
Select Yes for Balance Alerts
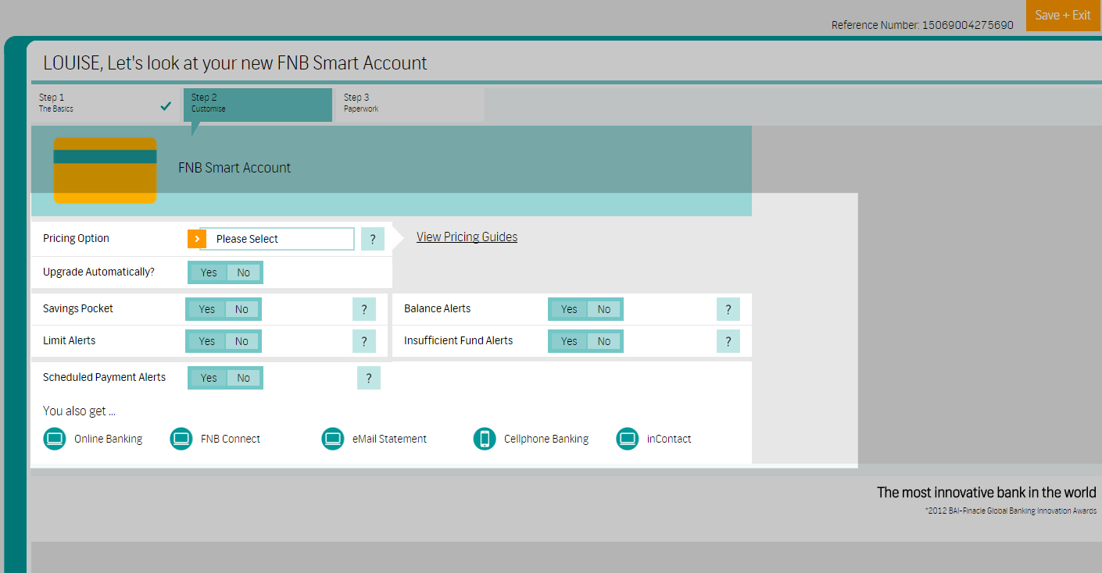[569, 309]
